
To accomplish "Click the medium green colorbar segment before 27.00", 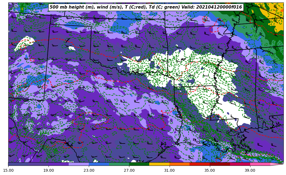I will coord(119,164).
